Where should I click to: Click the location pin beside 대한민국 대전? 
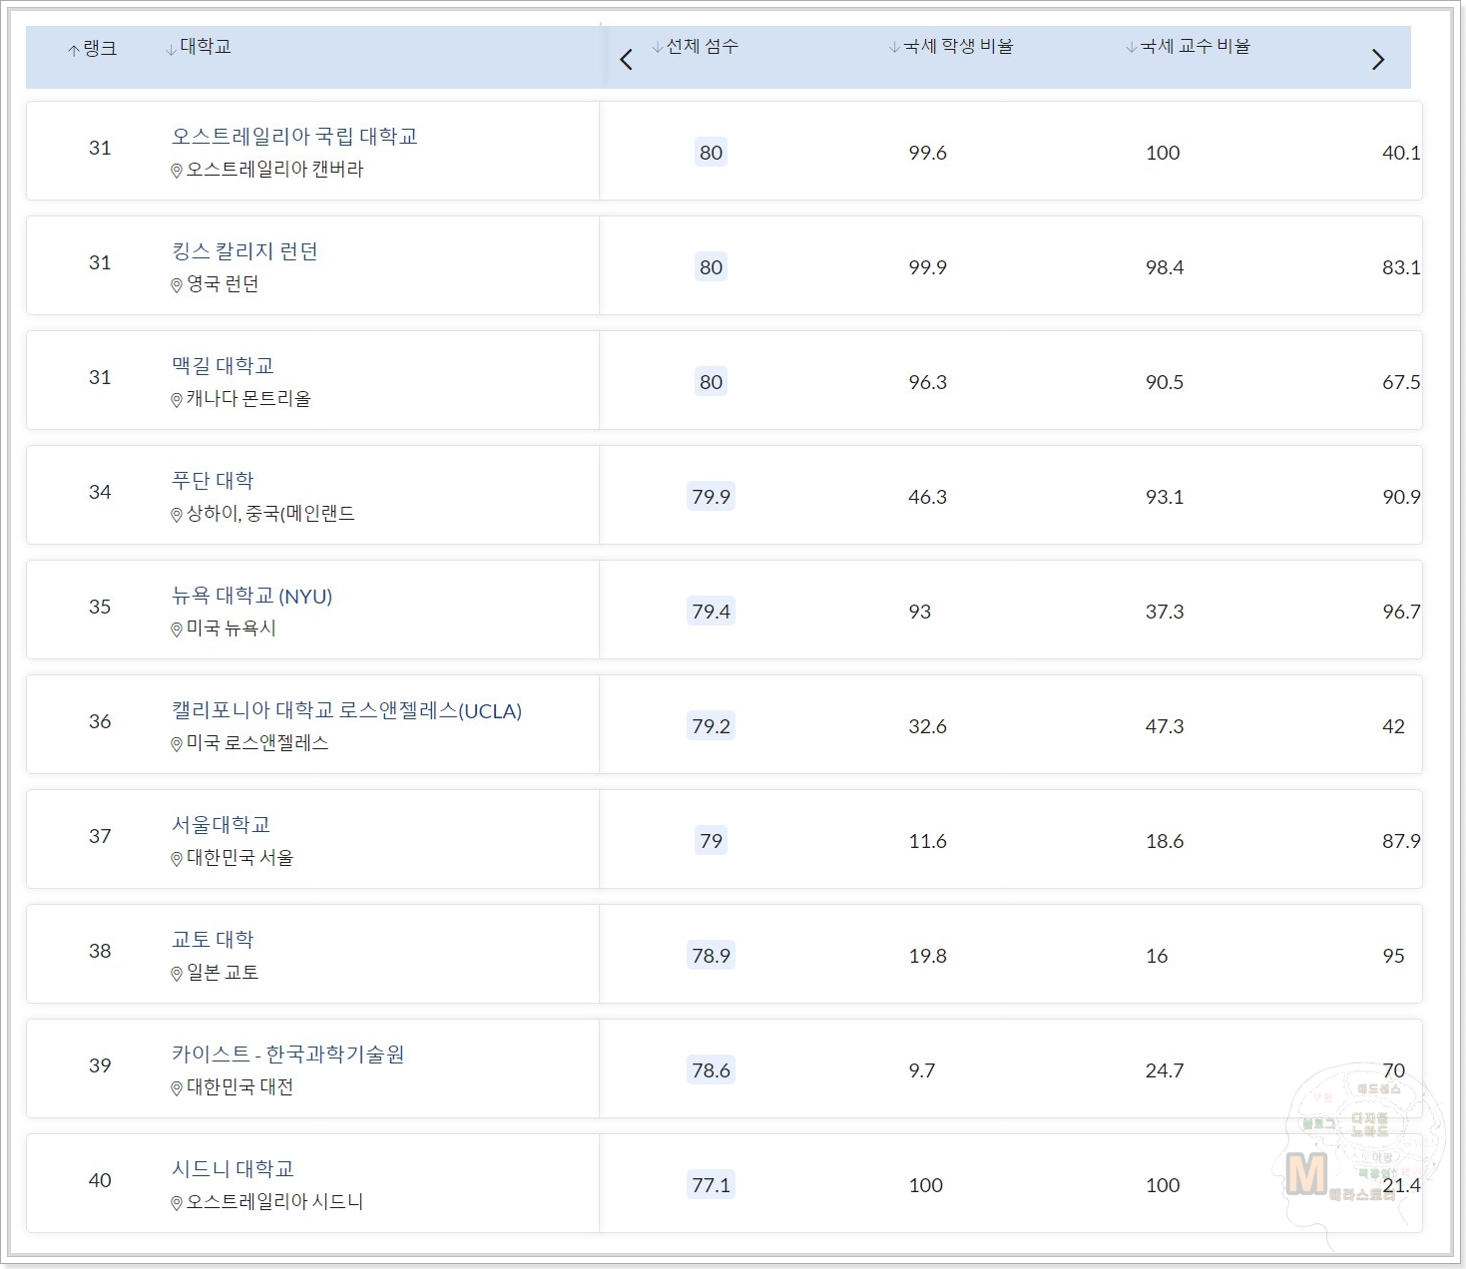point(177,1088)
